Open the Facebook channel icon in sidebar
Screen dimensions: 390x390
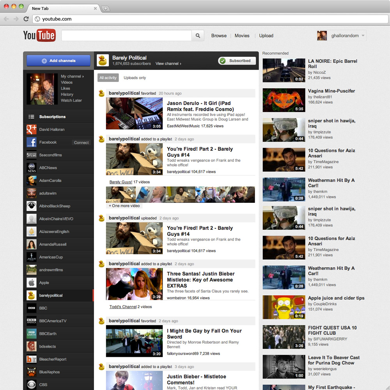point(32,142)
